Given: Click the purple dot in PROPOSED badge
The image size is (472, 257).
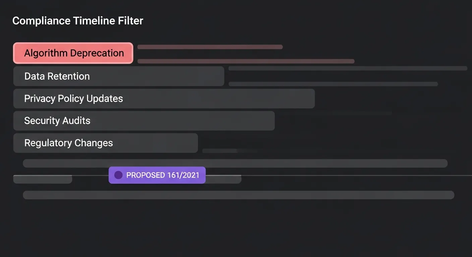Looking at the screenshot, I should tap(118, 175).
